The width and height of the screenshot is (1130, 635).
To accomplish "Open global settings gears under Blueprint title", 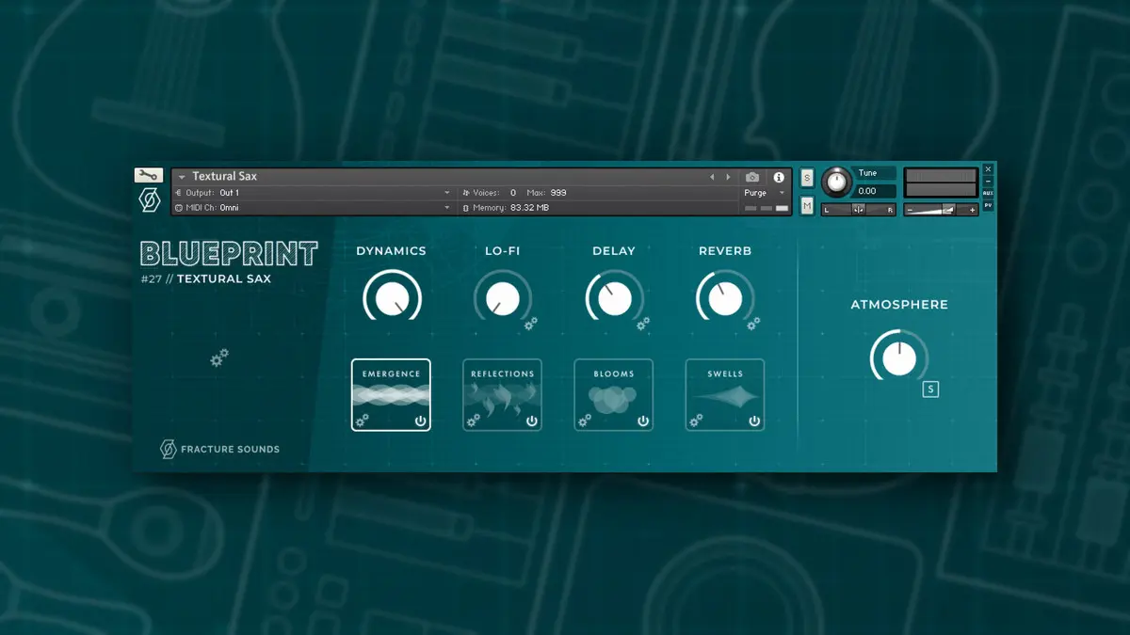I will [x=219, y=357].
